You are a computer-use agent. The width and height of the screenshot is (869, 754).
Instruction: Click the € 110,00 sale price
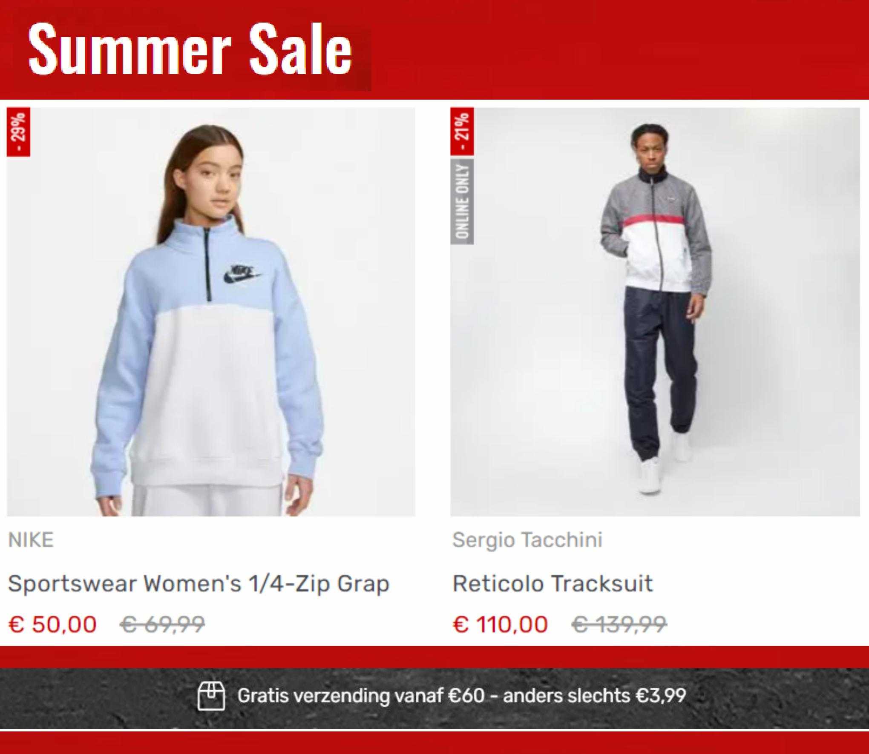point(500,625)
